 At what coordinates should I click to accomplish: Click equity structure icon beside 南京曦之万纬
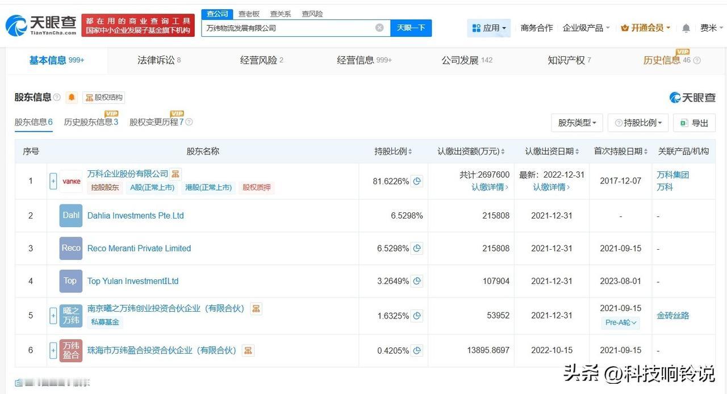tap(256, 309)
